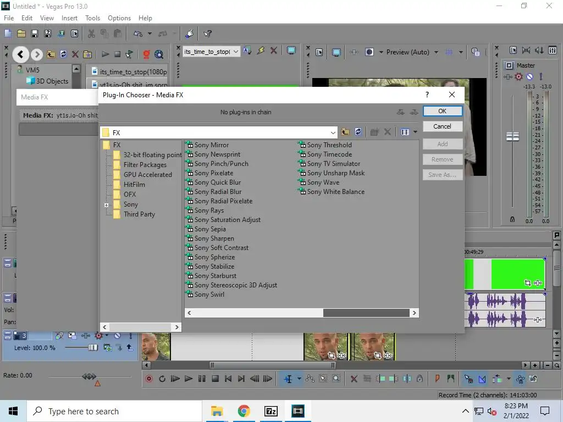
Task: Click the Open folder icon in the main toolbar
Action: pos(21,34)
